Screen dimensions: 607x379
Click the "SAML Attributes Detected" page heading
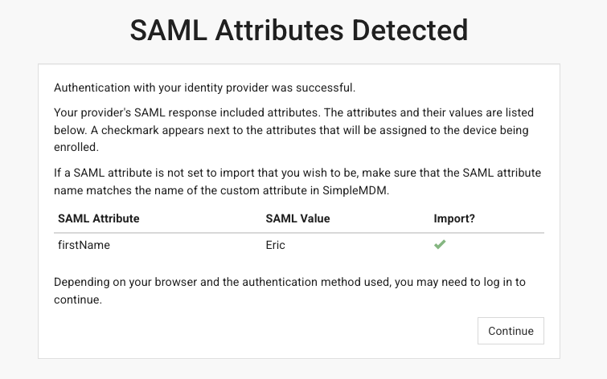point(299,31)
